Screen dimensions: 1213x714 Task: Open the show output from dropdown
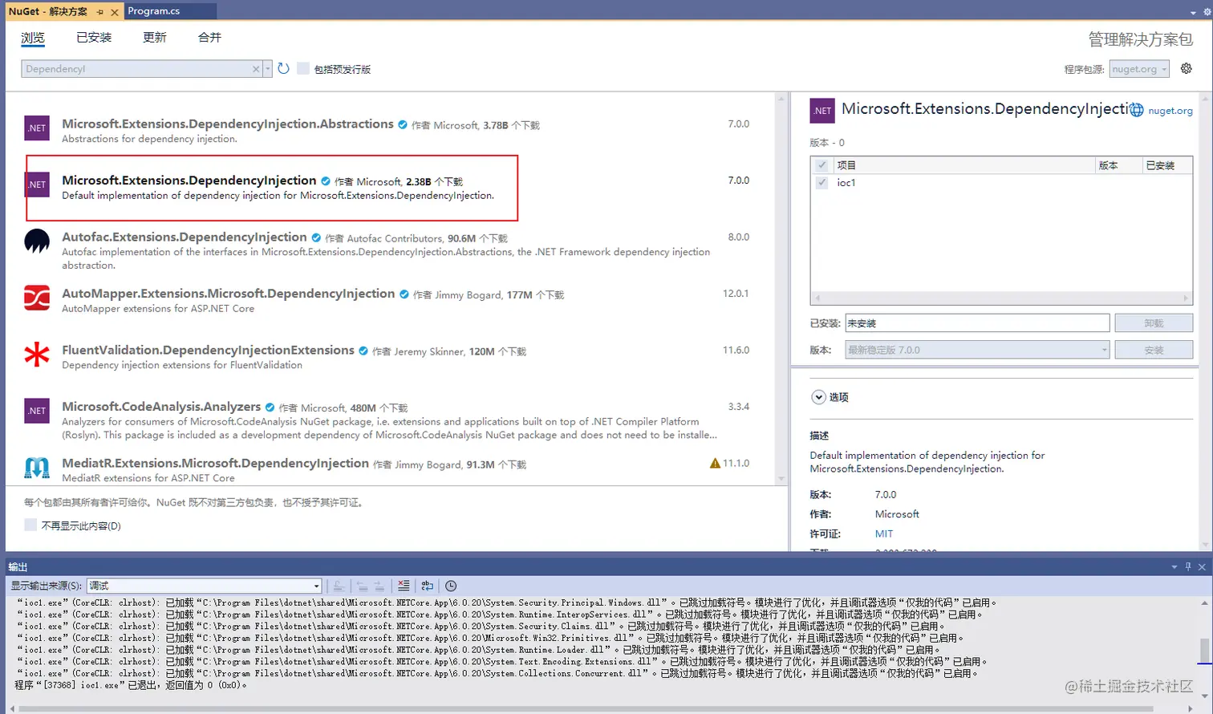tap(205, 586)
